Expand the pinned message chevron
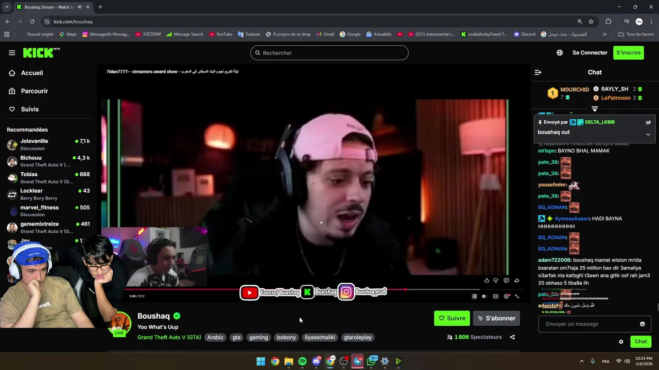The height and width of the screenshot is (370, 659). [x=648, y=134]
